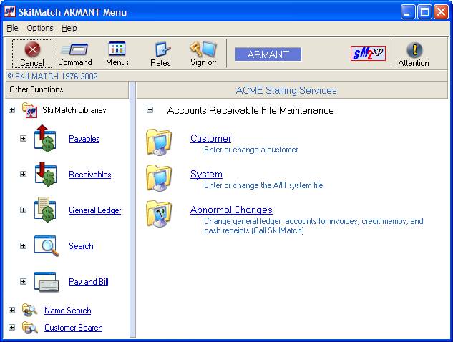Expand the Customer Search node
Viewport: 453px width, 342px height.
12,328
